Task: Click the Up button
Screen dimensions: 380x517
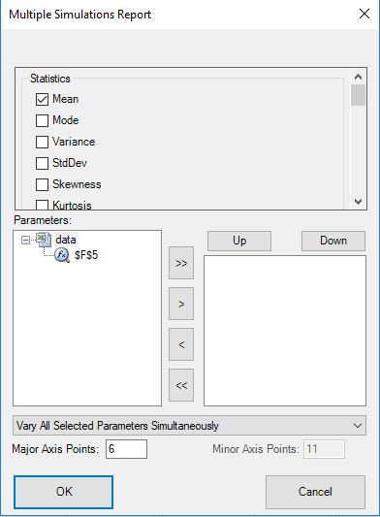Action: (x=239, y=241)
